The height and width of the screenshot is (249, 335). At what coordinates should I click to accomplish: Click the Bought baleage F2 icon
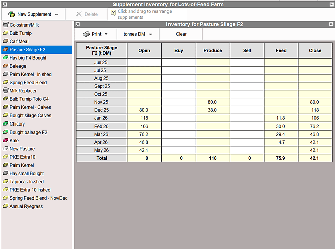6,132
